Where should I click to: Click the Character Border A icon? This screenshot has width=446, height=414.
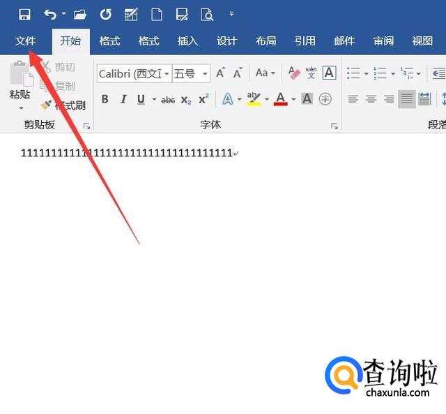point(329,73)
